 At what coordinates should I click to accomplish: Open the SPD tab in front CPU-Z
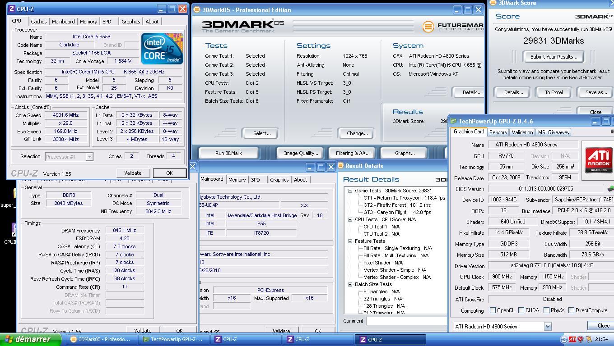pyautogui.click(x=107, y=22)
